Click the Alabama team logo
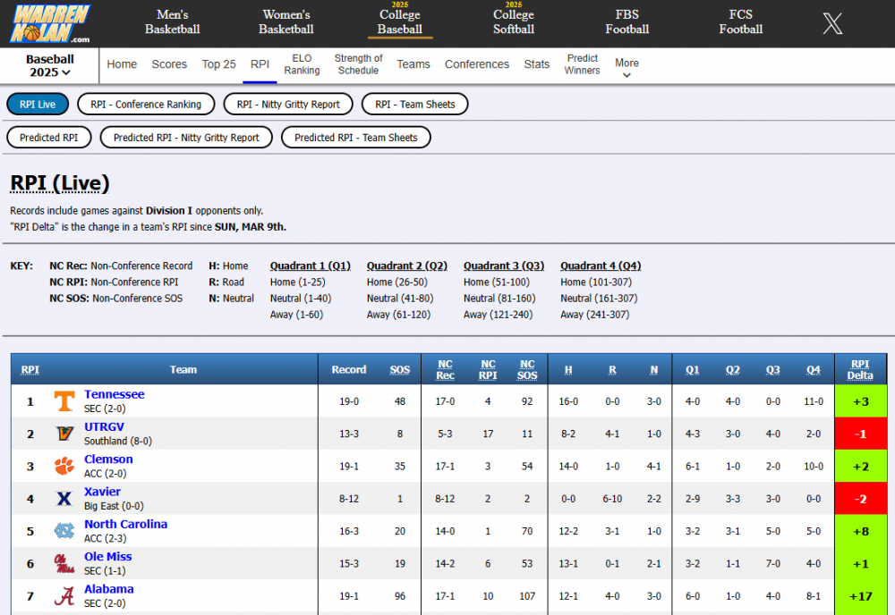895x615 pixels. pyautogui.click(x=64, y=596)
